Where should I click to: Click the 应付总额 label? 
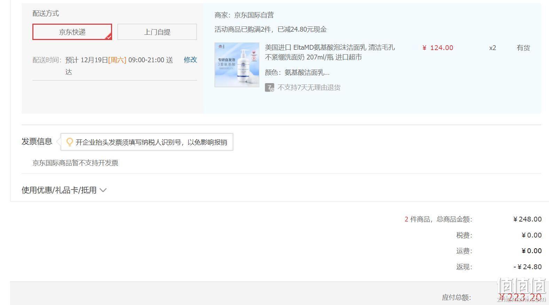tap(456, 297)
